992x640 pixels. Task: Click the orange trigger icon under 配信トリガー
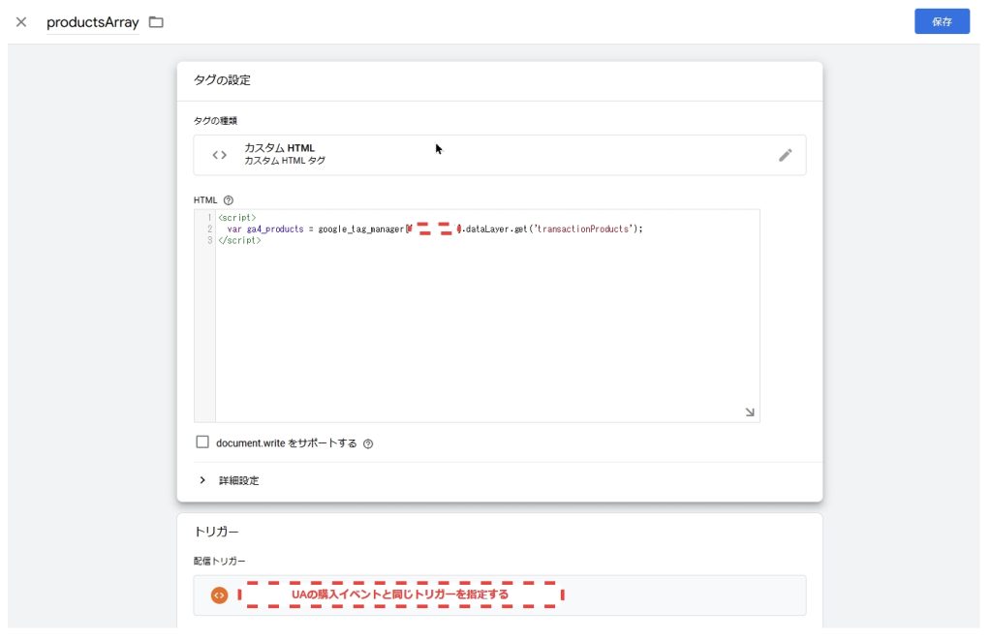click(219, 594)
